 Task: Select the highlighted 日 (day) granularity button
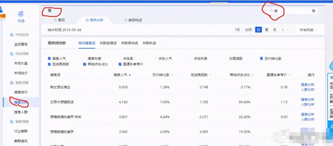[258, 30]
